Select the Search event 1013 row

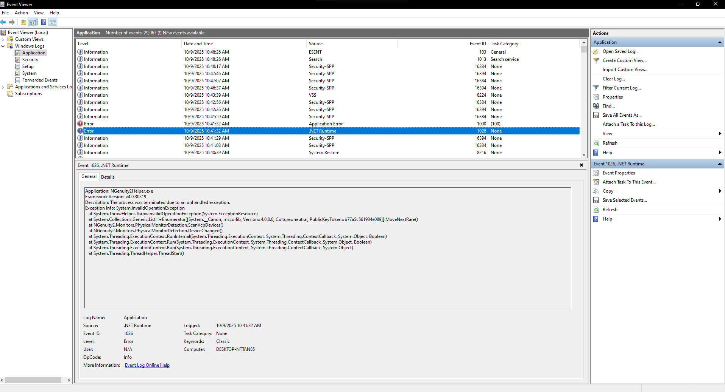[x=328, y=59]
